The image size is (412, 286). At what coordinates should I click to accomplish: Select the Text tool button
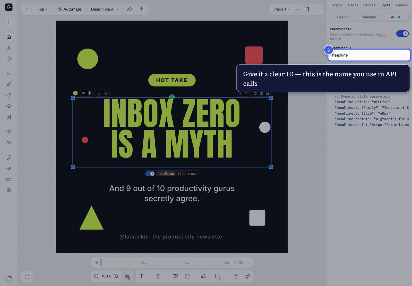141,276
